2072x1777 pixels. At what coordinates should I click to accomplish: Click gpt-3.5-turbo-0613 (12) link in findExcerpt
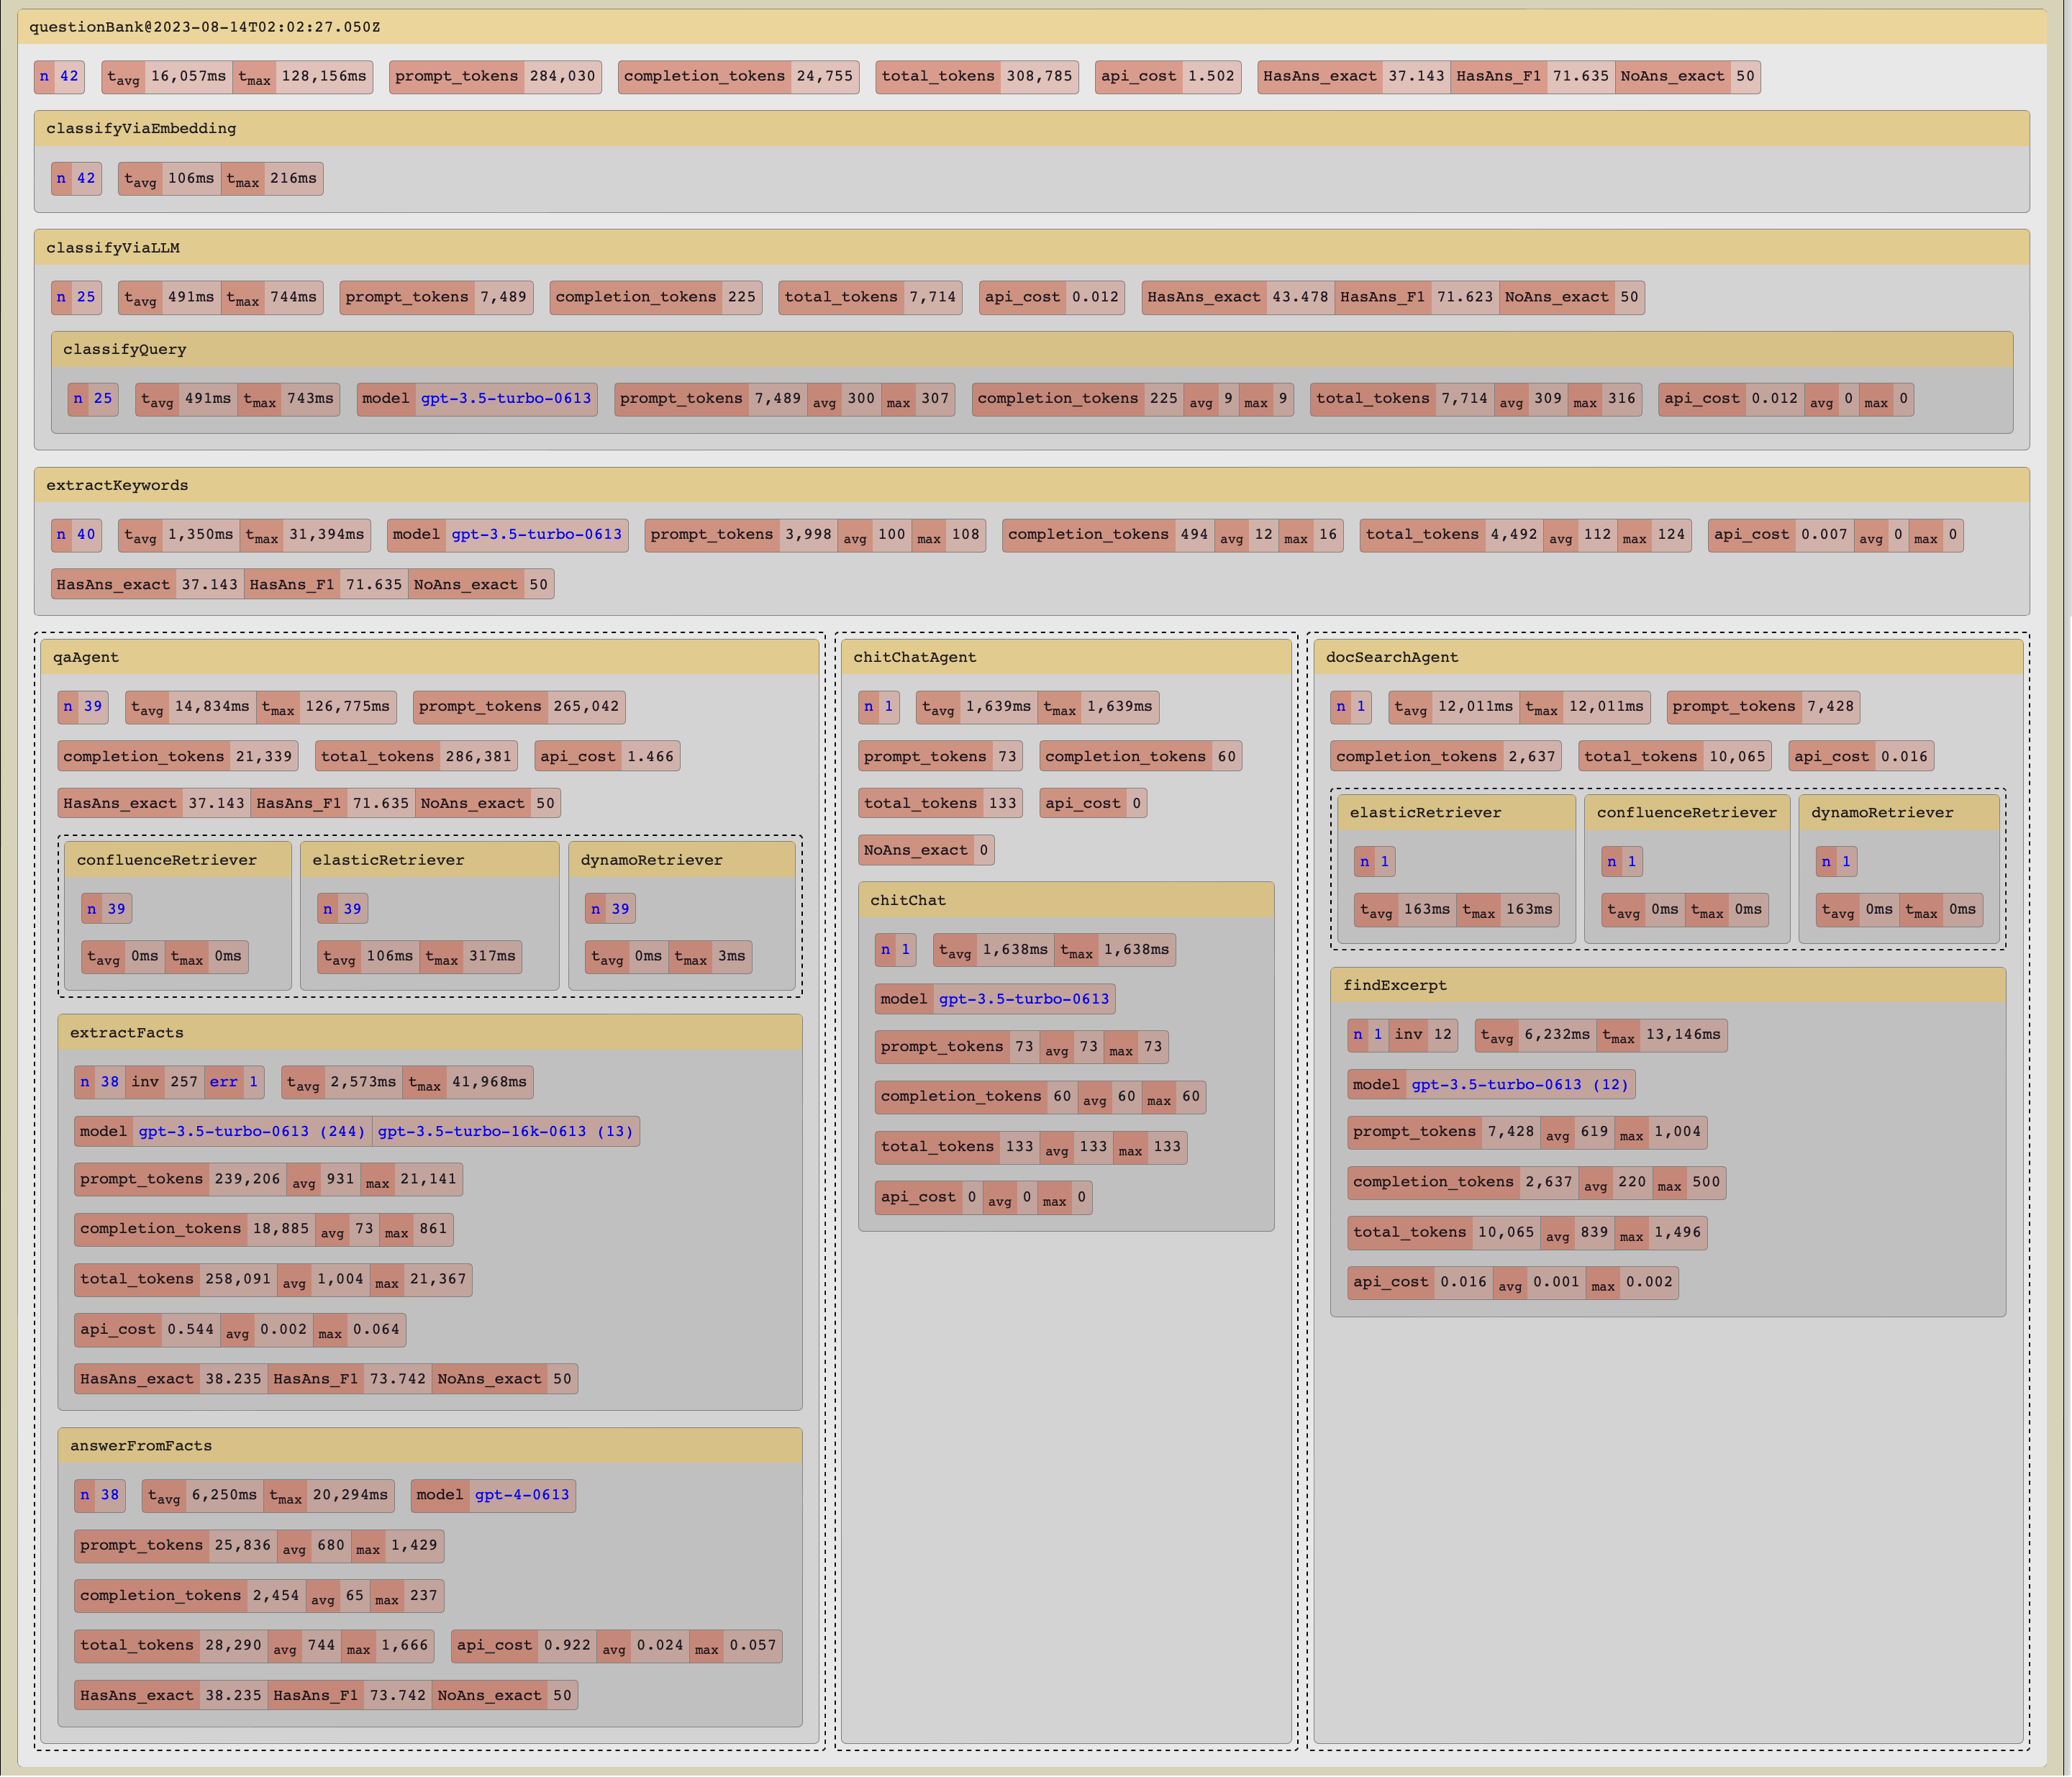[1519, 1084]
